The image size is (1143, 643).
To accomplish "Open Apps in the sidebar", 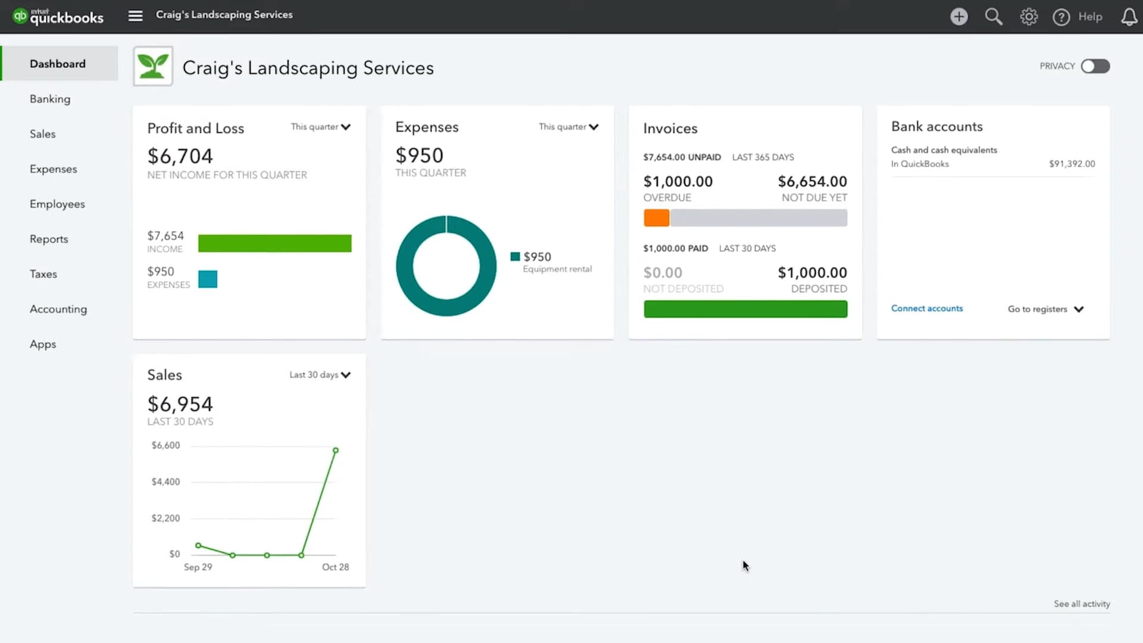I will click(43, 344).
